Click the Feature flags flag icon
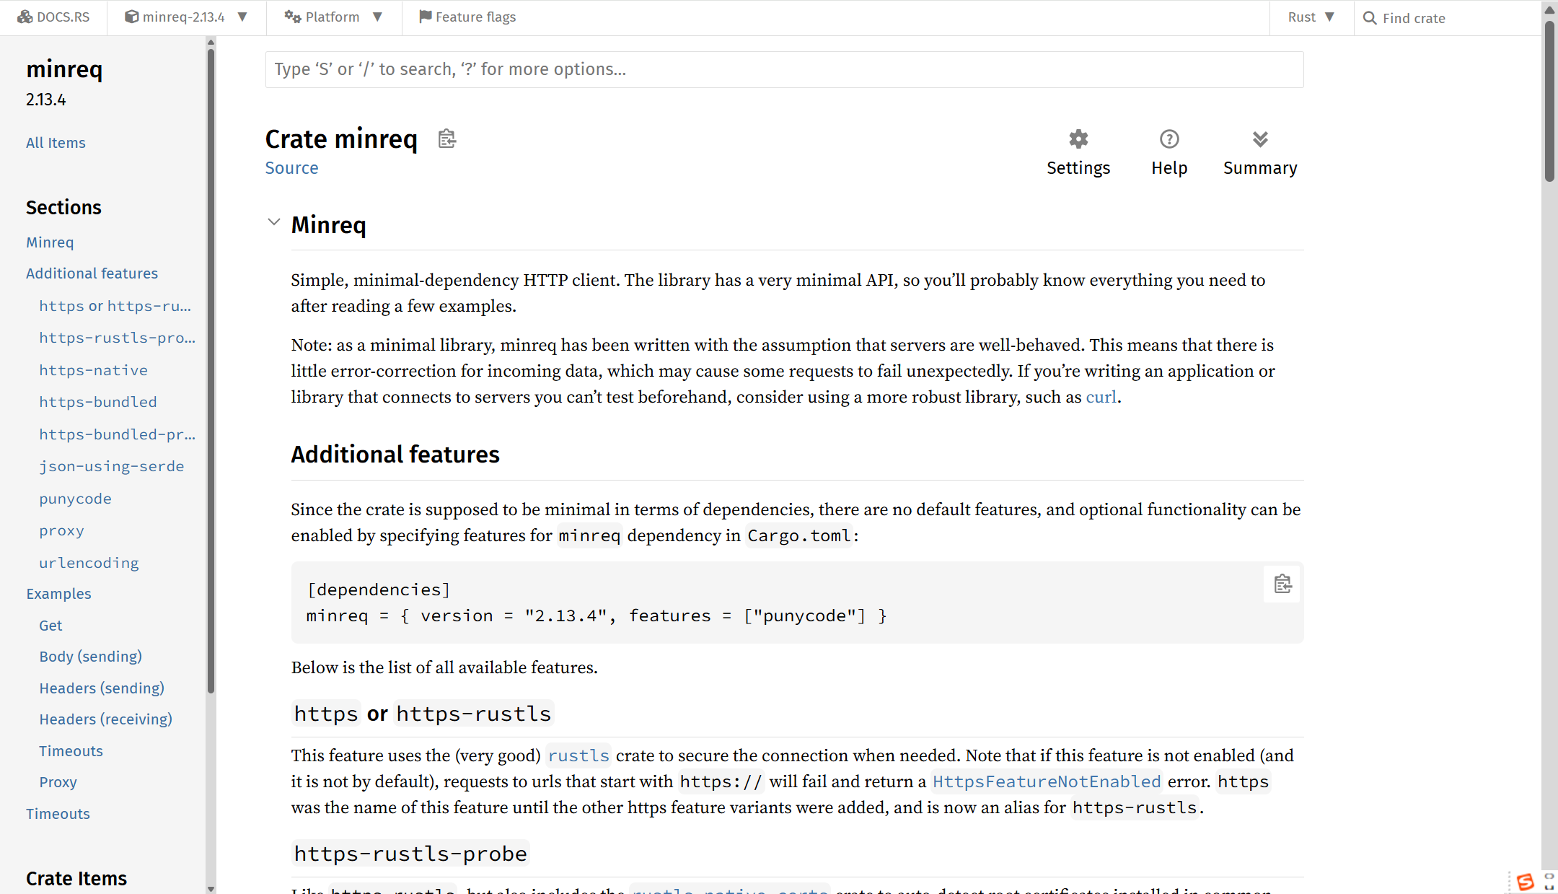1558x894 pixels. (x=426, y=17)
